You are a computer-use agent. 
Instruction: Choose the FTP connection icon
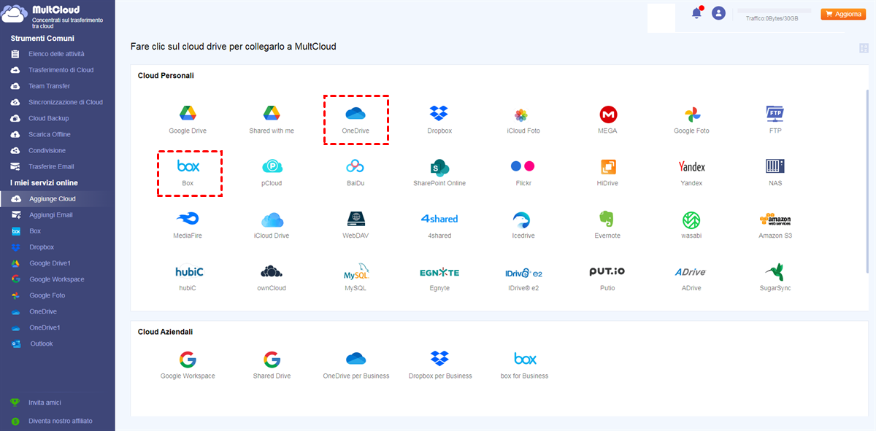point(775,120)
